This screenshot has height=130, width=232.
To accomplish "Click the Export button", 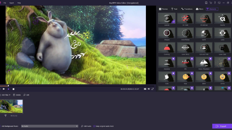I will [x=222, y=126].
